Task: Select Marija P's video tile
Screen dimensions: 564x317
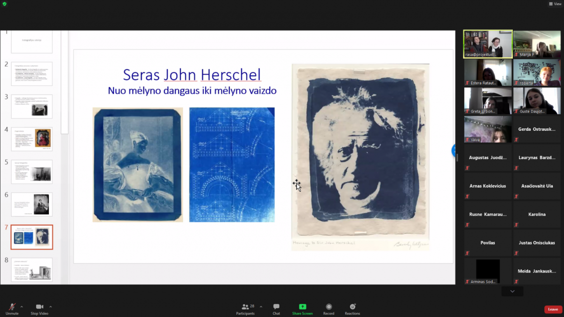Action: pyautogui.click(x=537, y=44)
